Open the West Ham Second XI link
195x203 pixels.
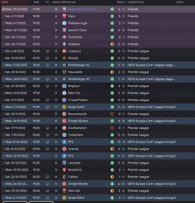[82, 9]
